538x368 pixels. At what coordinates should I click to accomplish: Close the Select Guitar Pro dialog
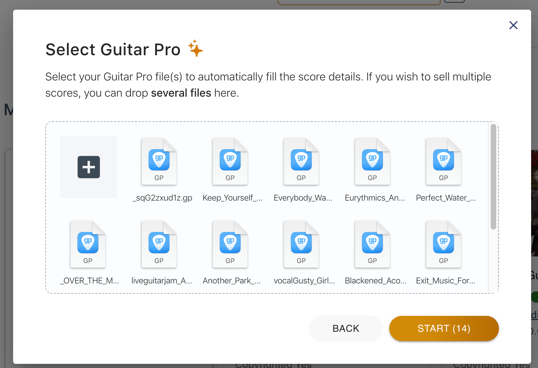pyautogui.click(x=513, y=25)
